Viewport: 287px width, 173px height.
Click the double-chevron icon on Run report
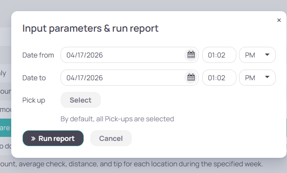pyautogui.click(x=33, y=139)
